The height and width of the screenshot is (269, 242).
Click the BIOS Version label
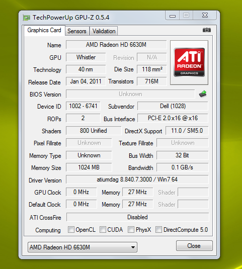[45, 95]
